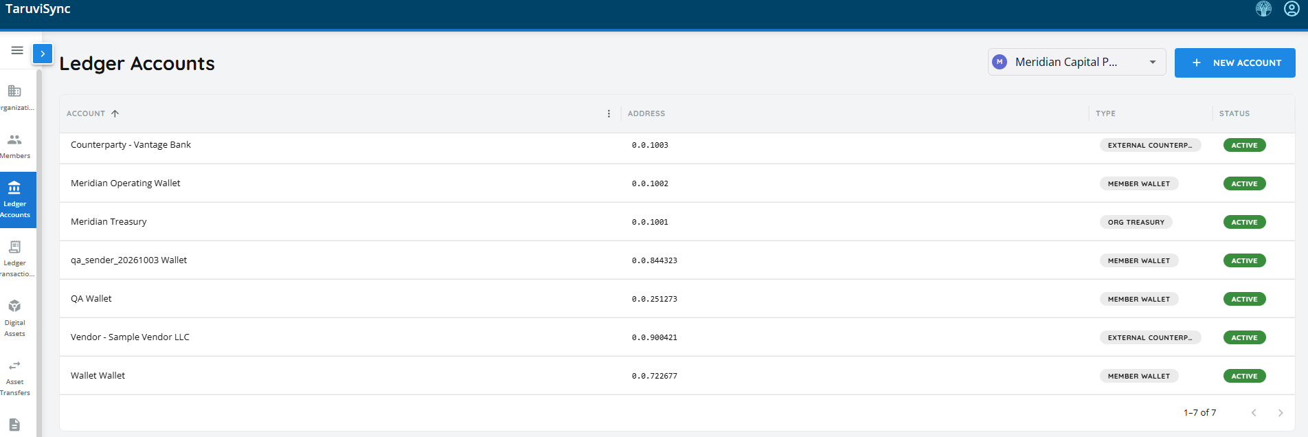1308x437 pixels.
Task: Select Ledger Accounts in the sidebar
Action: (x=15, y=200)
